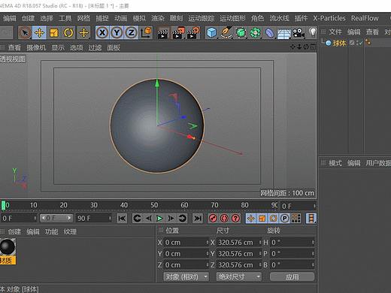This screenshot has width=391, height=293.
Task: Activate the Move tool in toolbar
Action: click(x=39, y=32)
